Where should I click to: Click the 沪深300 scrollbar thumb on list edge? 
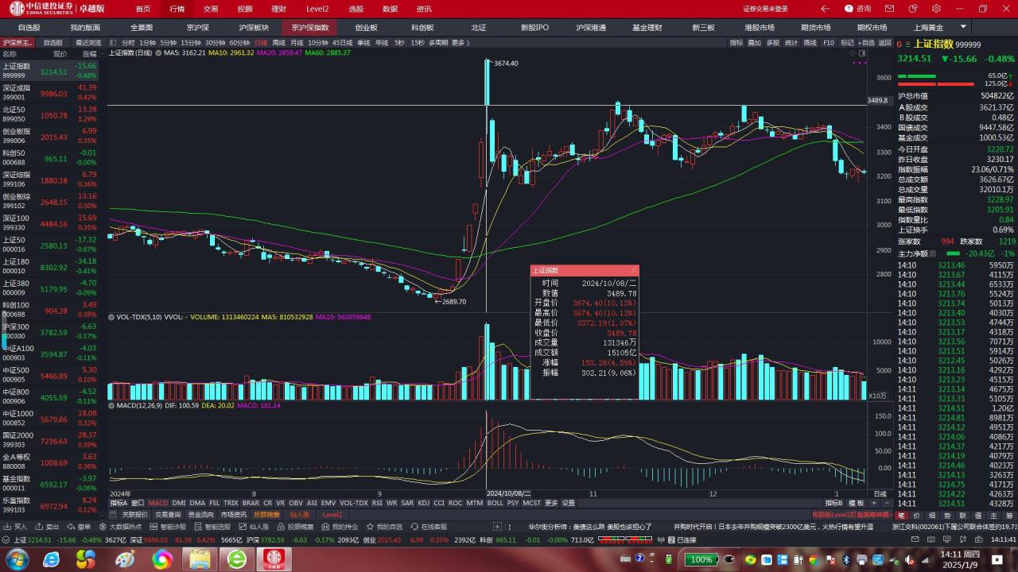[x=3, y=331]
